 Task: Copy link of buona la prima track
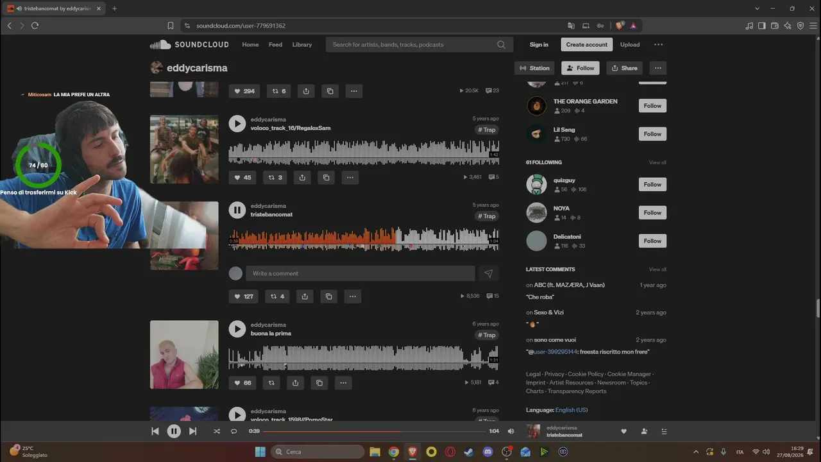click(x=319, y=383)
